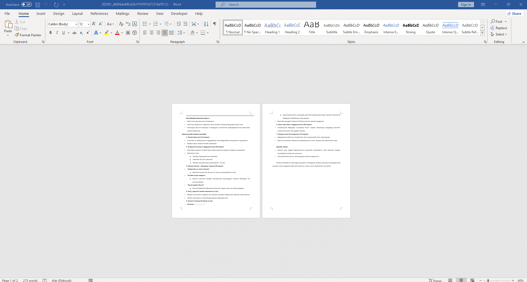This screenshot has width=527, height=282.
Task: Toggle show paragraph marks
Action: click(x=215, y=24)
